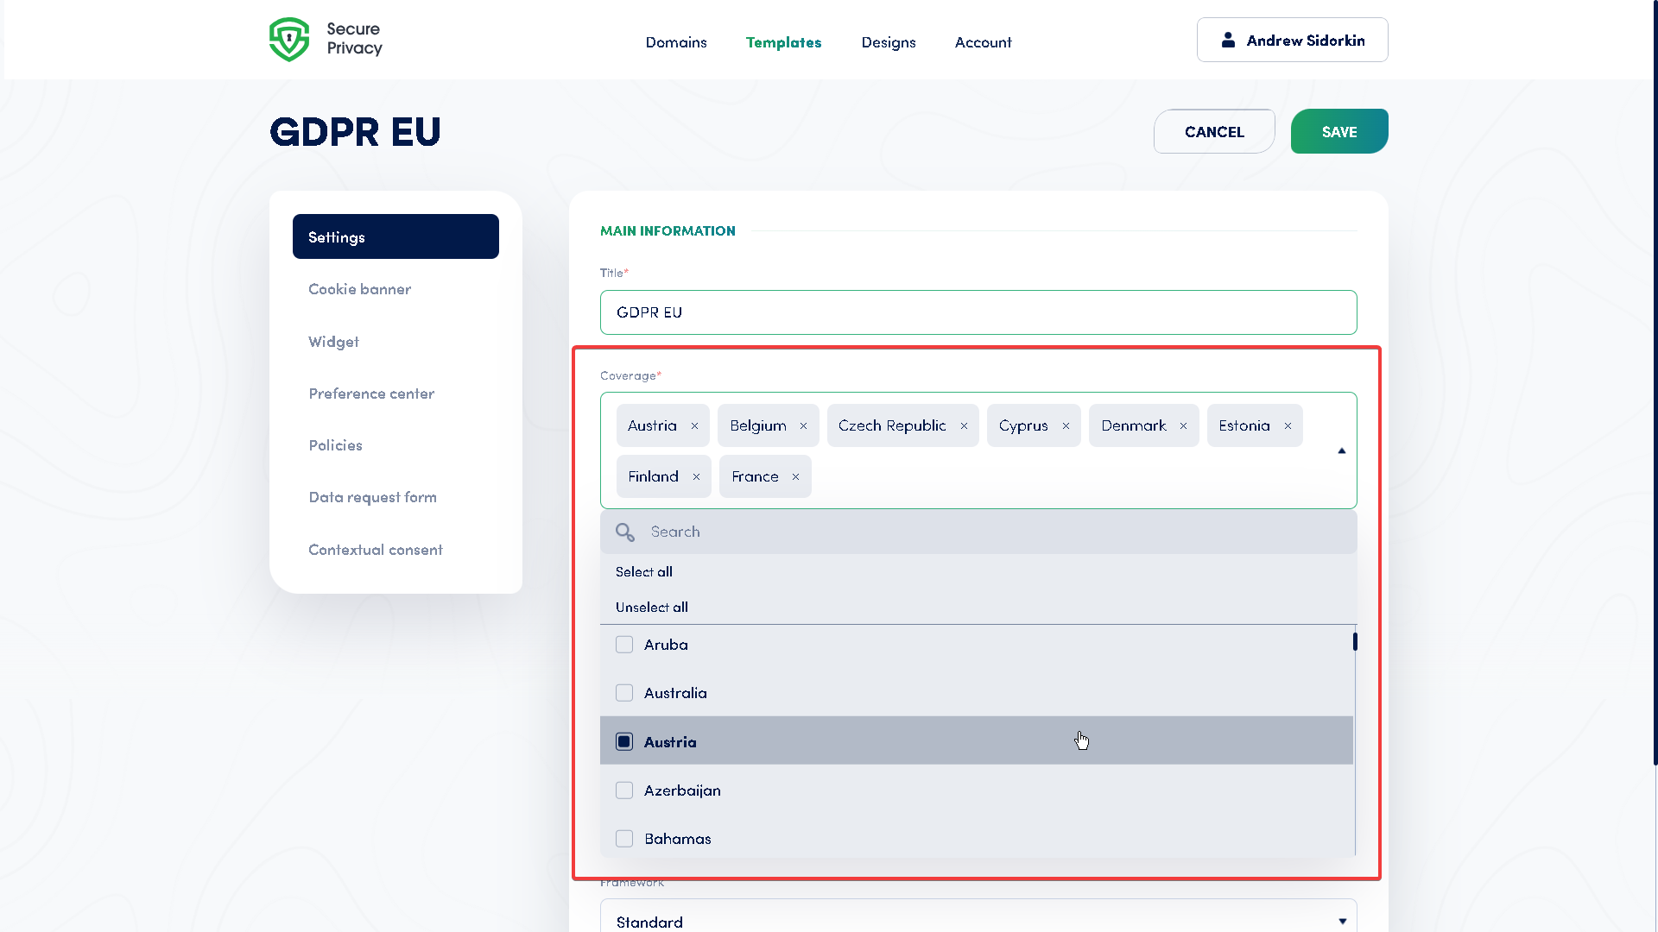Click the Secure Privacy logo
The width and height of the screenshot is (1658, 932).
(x=326, y=39)
